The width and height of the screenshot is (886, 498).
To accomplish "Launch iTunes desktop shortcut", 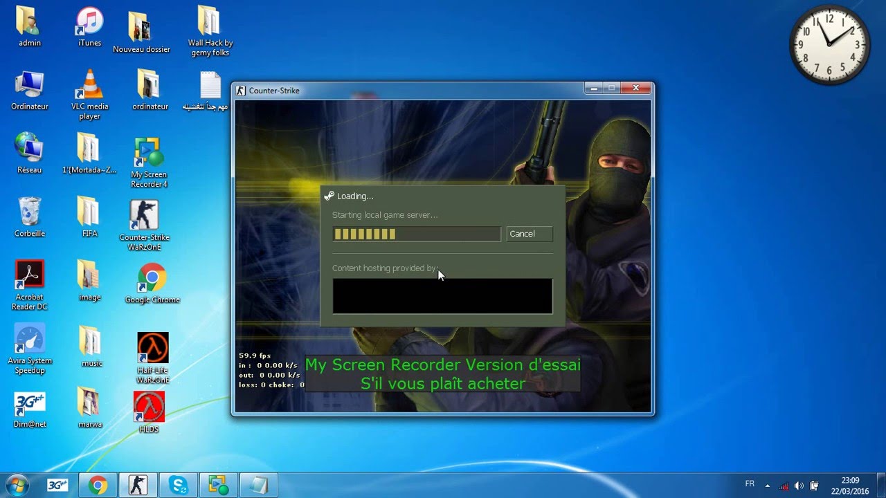I will pos(89,27).
